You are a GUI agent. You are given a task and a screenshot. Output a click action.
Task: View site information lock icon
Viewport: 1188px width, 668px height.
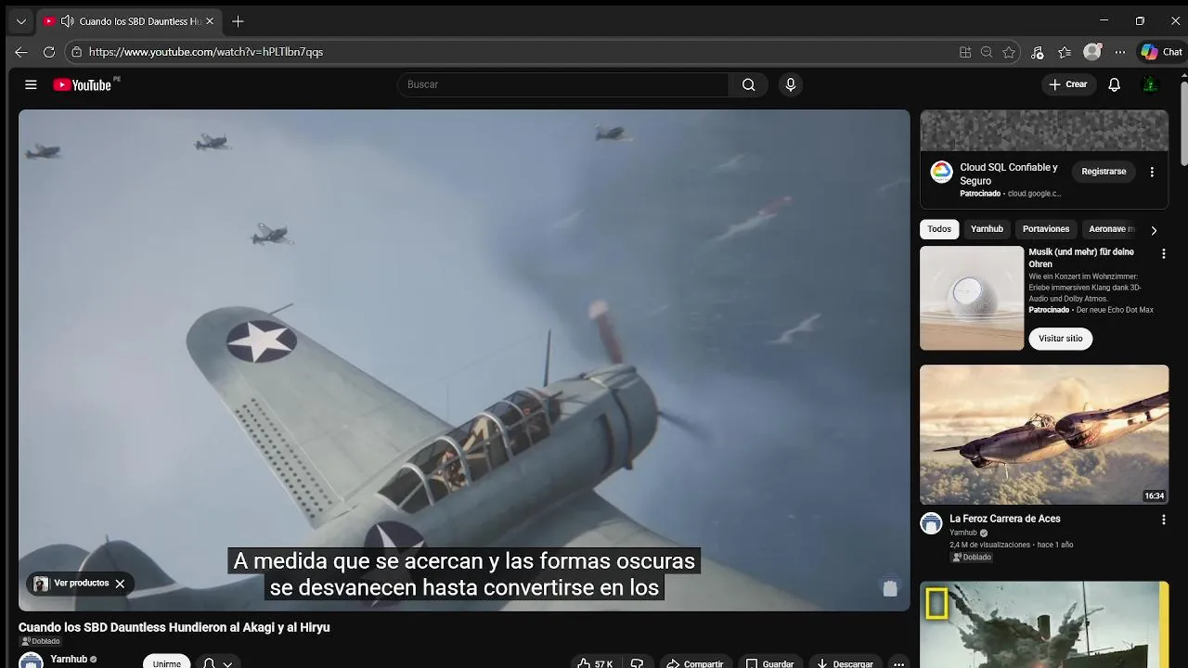[77, 52]
